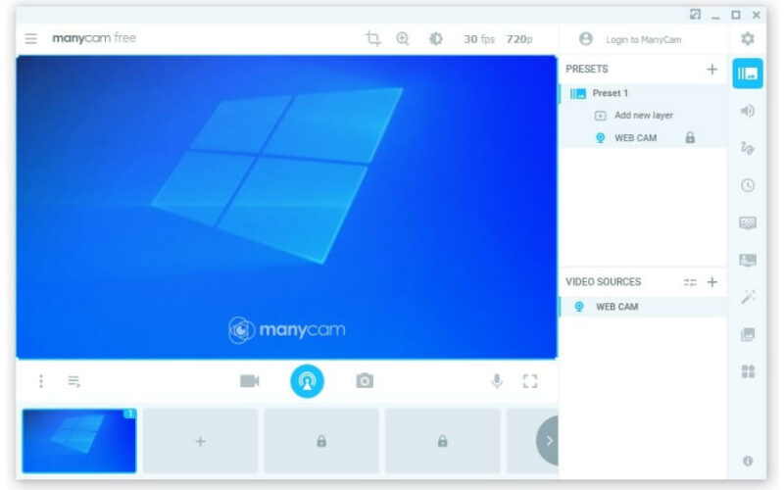The height and width of the screenshot is (490, 784).
Task: Open the Presets sidebar tab
Action: point(748,73)
